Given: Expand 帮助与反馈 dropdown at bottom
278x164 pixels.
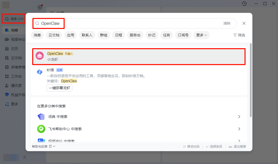Looking at the screenshot, I should (x=43, y=146).
